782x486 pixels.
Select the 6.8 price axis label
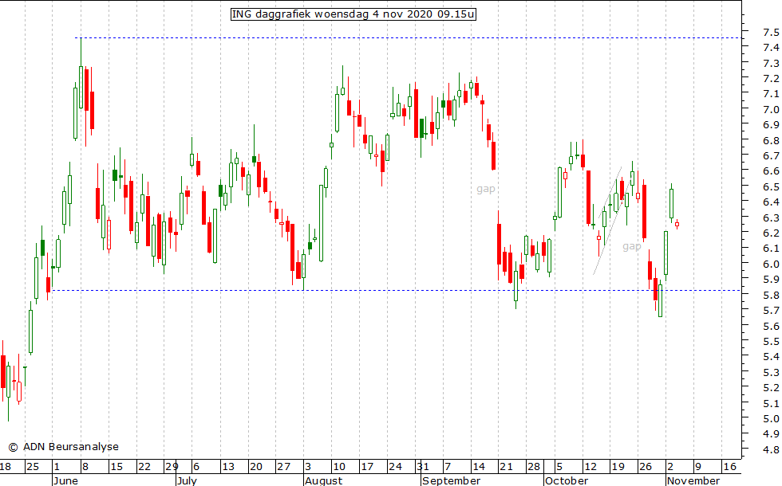(x=771, y=140)
